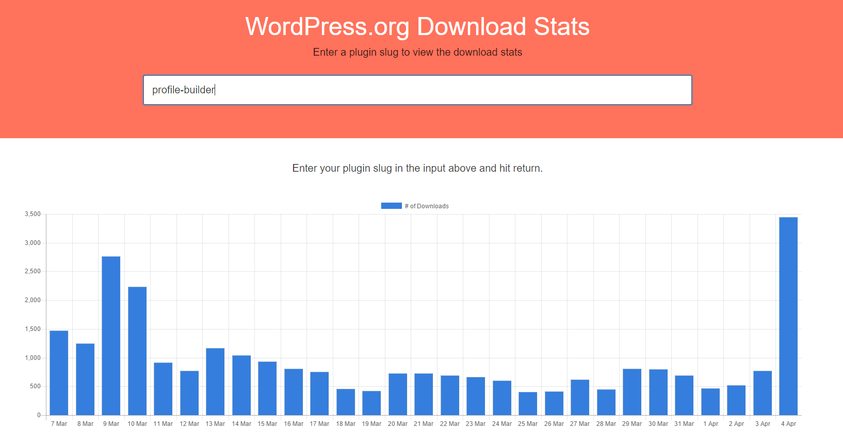The image size is (843, 445).
Task: Click the 24 Mar download bar
Action: coord(502,398)
